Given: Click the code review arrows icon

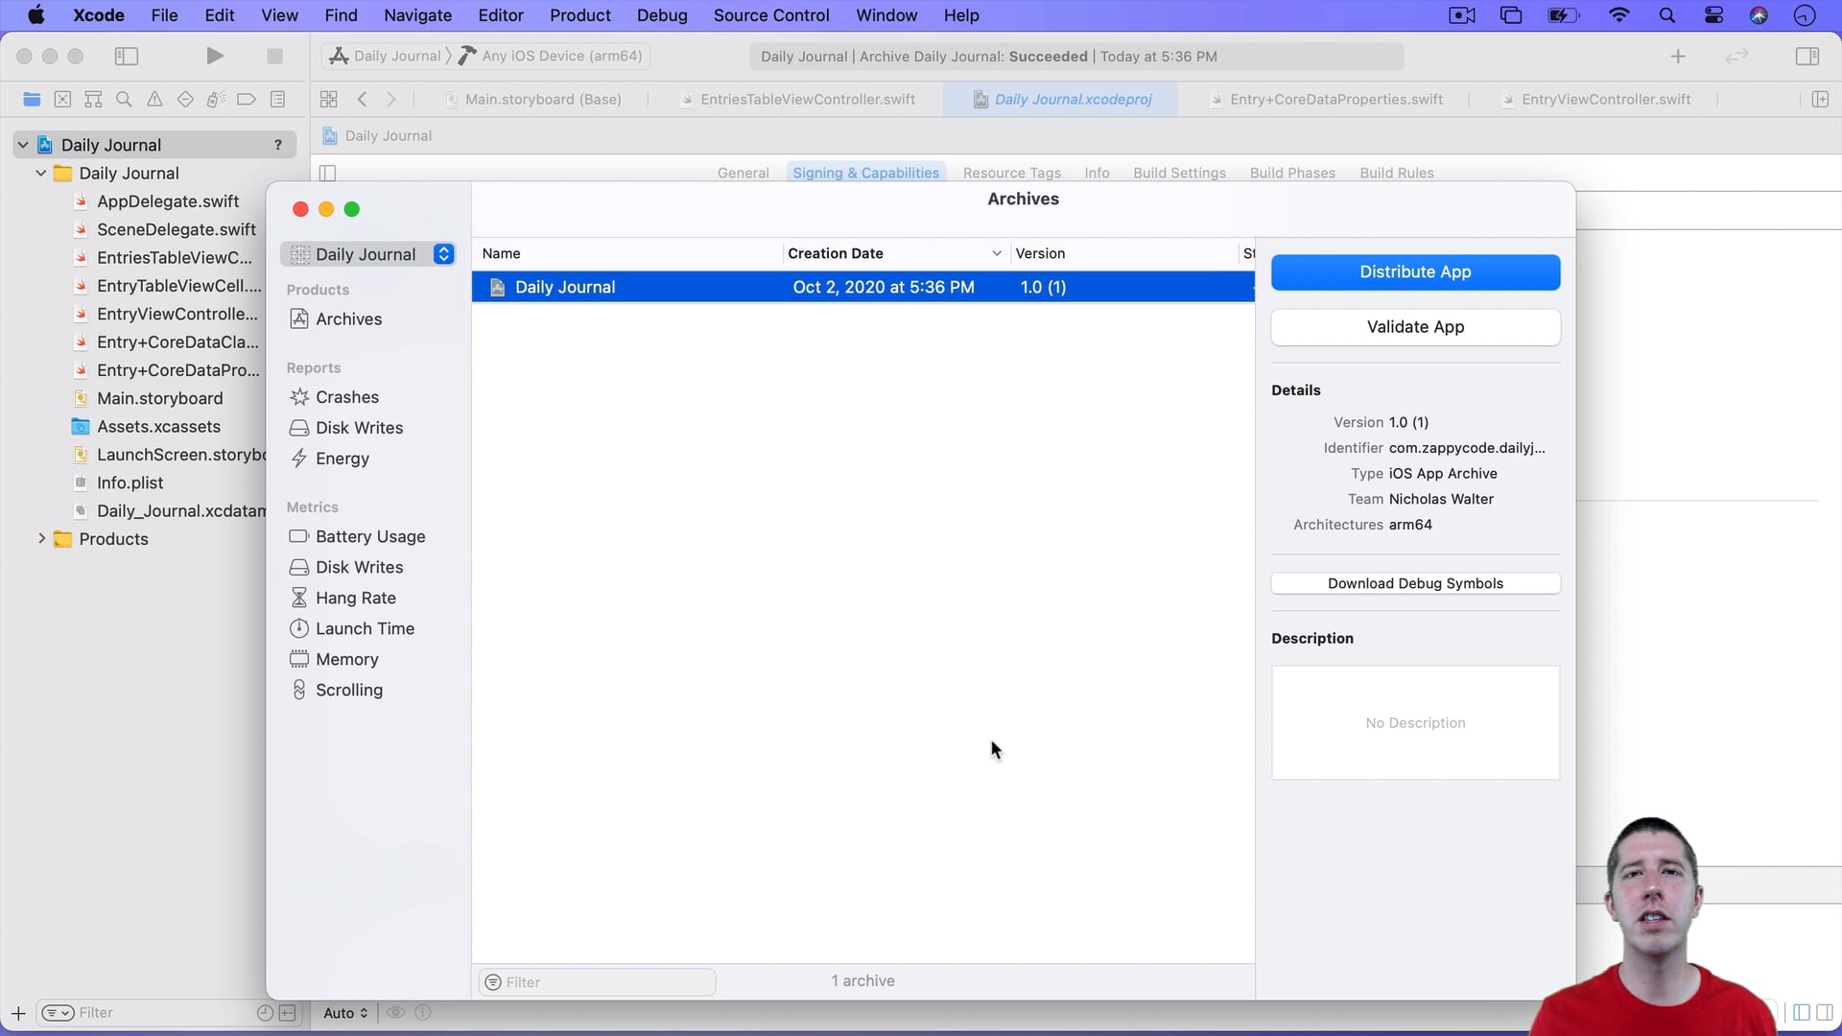Looking at the screenshot, I should point(1737,57).
